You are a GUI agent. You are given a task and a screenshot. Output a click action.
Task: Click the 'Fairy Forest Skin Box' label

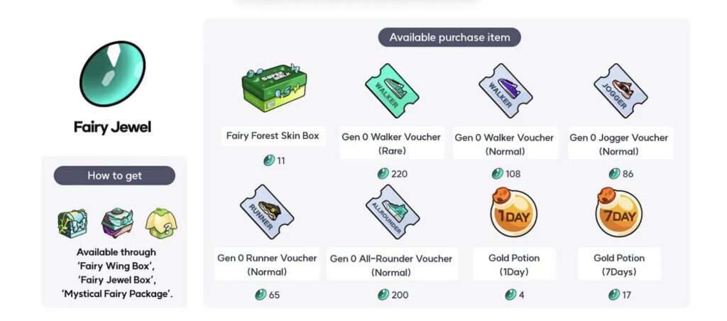273,136
